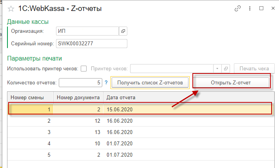Click the Открыть Z-отчет button

[x=231, y=83]
